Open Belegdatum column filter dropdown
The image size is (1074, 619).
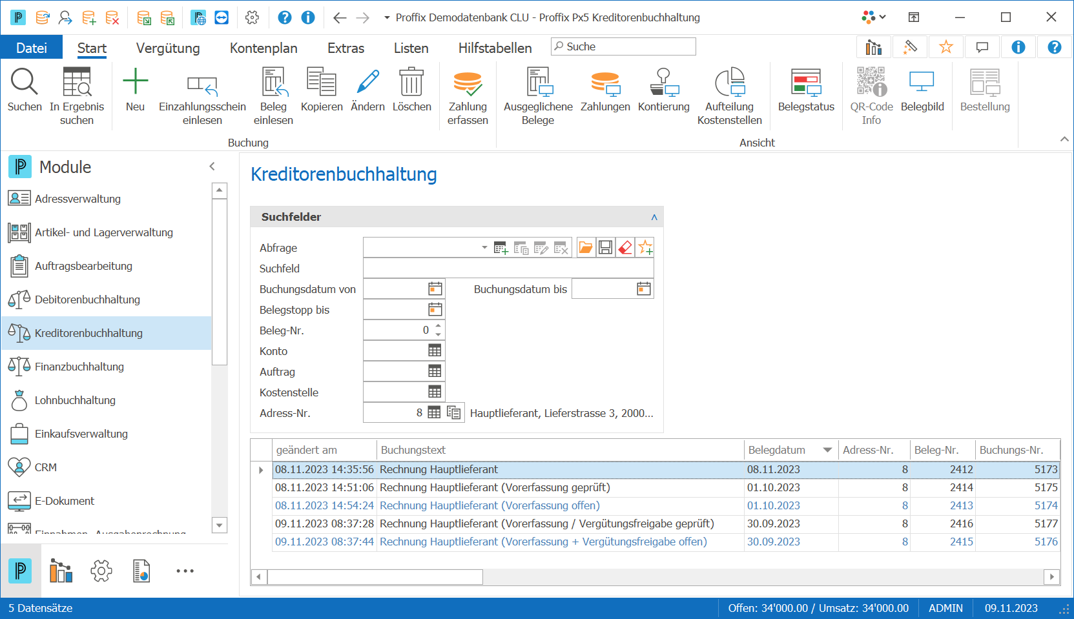pos(827,450)
